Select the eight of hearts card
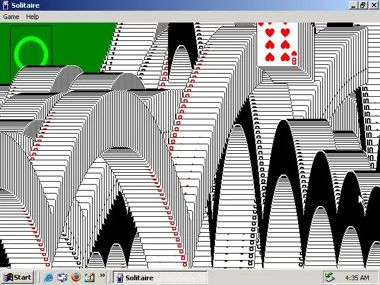The height and width of the screenshot is (285, 380). click(278, 44)
